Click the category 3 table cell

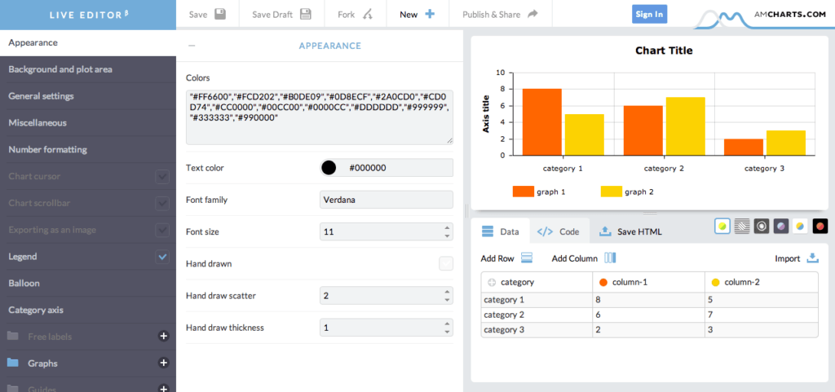(x=537, y=329)
